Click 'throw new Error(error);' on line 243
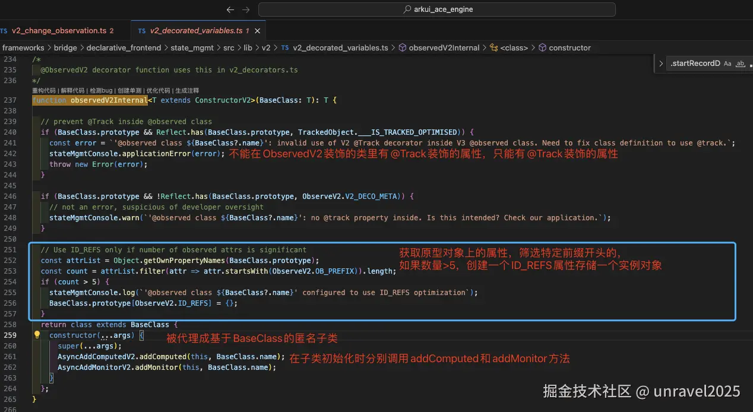753x412 pixels. [x=98, y=164]
